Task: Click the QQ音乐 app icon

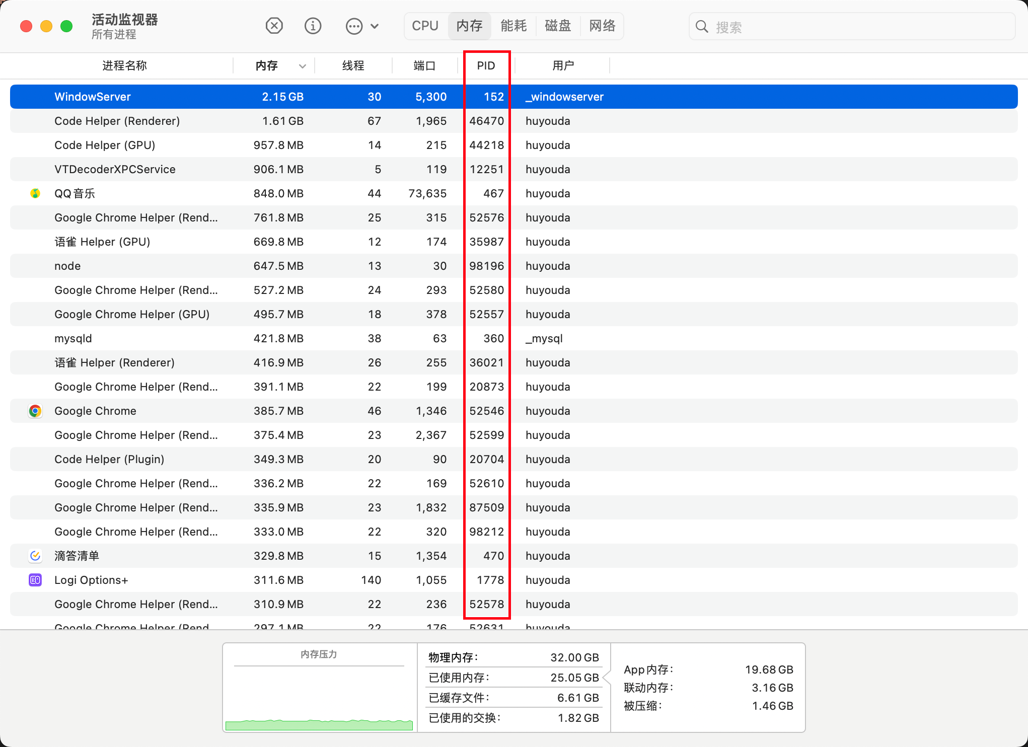Action: pos(35,193)
